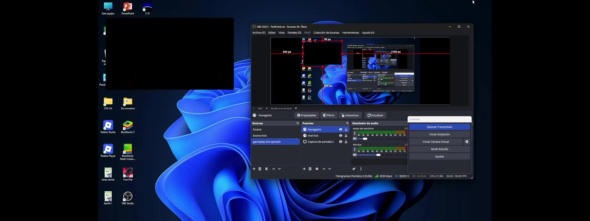Open Herramientas menu
Screen dimensions: 590x221
351,33
